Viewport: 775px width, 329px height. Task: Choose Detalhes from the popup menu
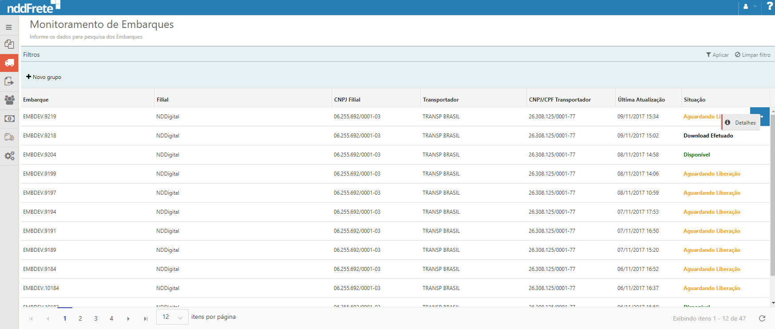pos(741,123)
